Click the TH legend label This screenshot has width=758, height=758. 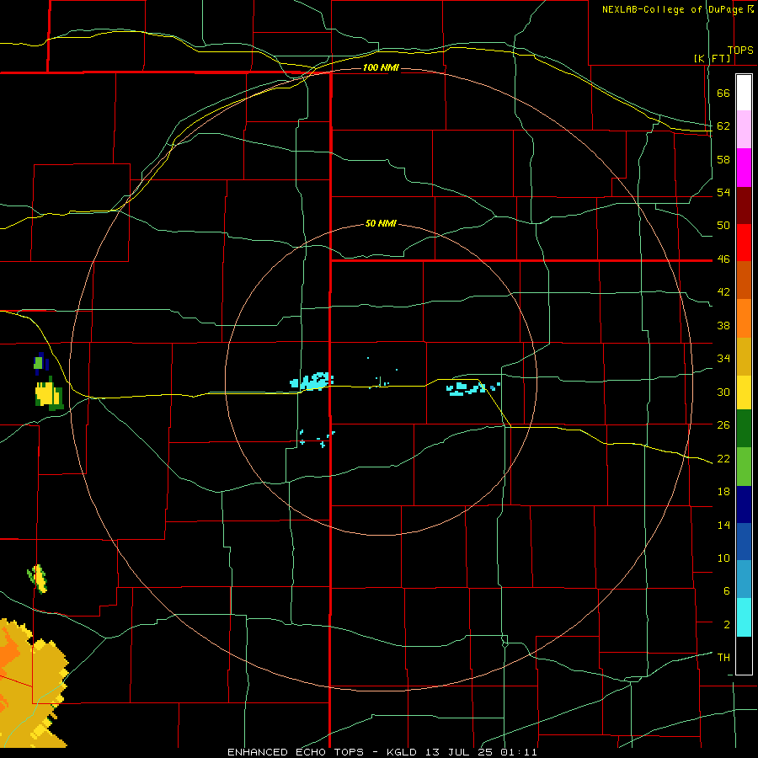point(723,658)
